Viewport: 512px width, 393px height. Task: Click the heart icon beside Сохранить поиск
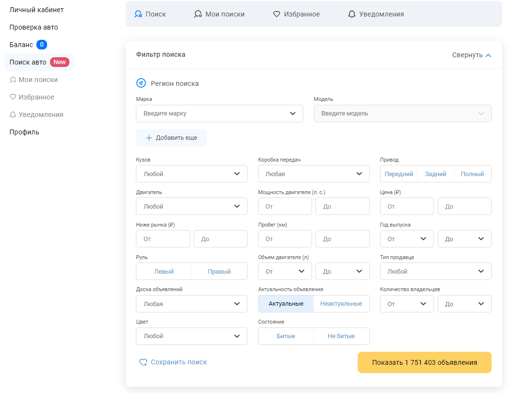(143, 362)
